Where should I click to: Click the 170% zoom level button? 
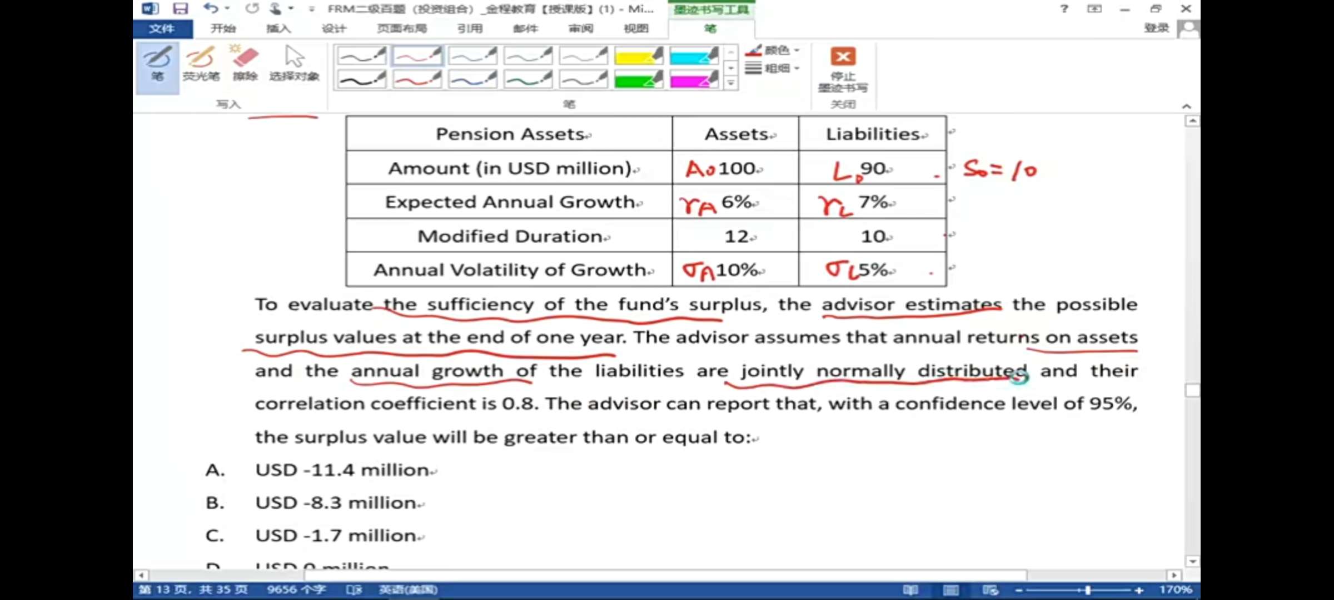[1175, 589]
